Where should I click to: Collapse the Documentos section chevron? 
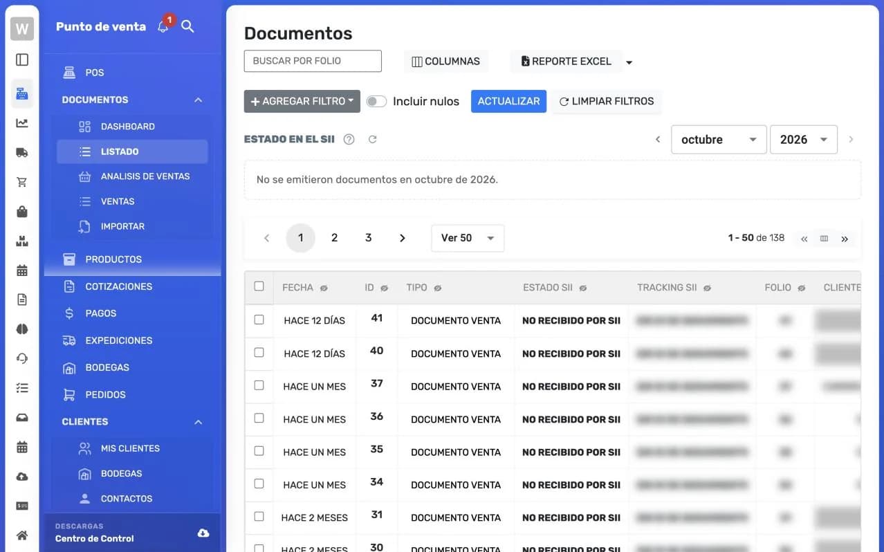[199, 100]
